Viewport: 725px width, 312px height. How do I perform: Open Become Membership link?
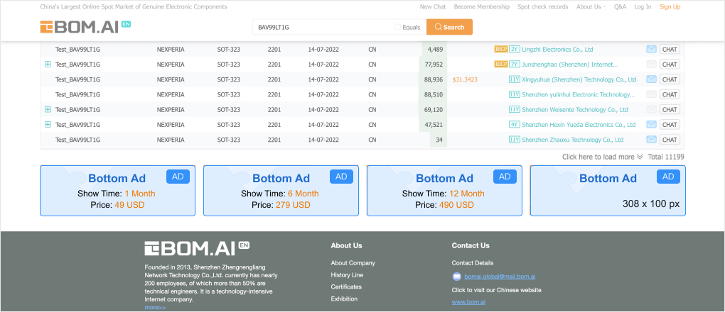pos(482,7)
